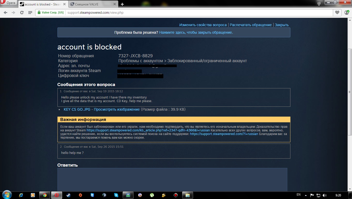
Task: Go back with the browser back arrow
Action: click(x=6, y=12)
